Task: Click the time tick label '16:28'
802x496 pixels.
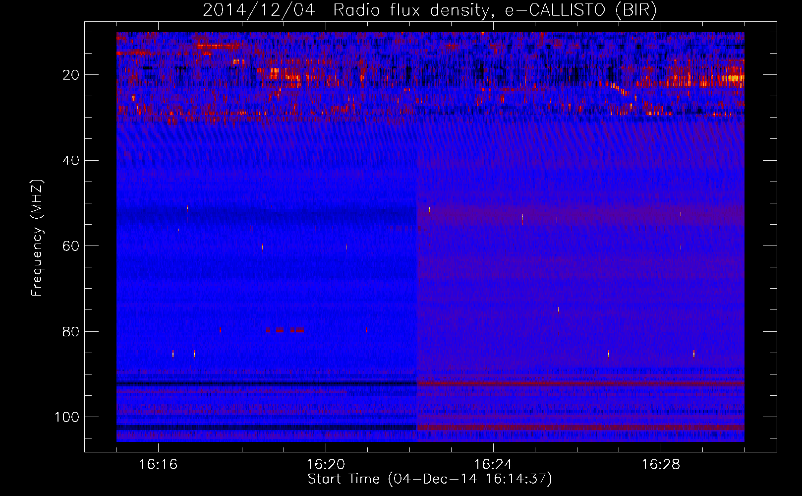Action: point(661,465)
